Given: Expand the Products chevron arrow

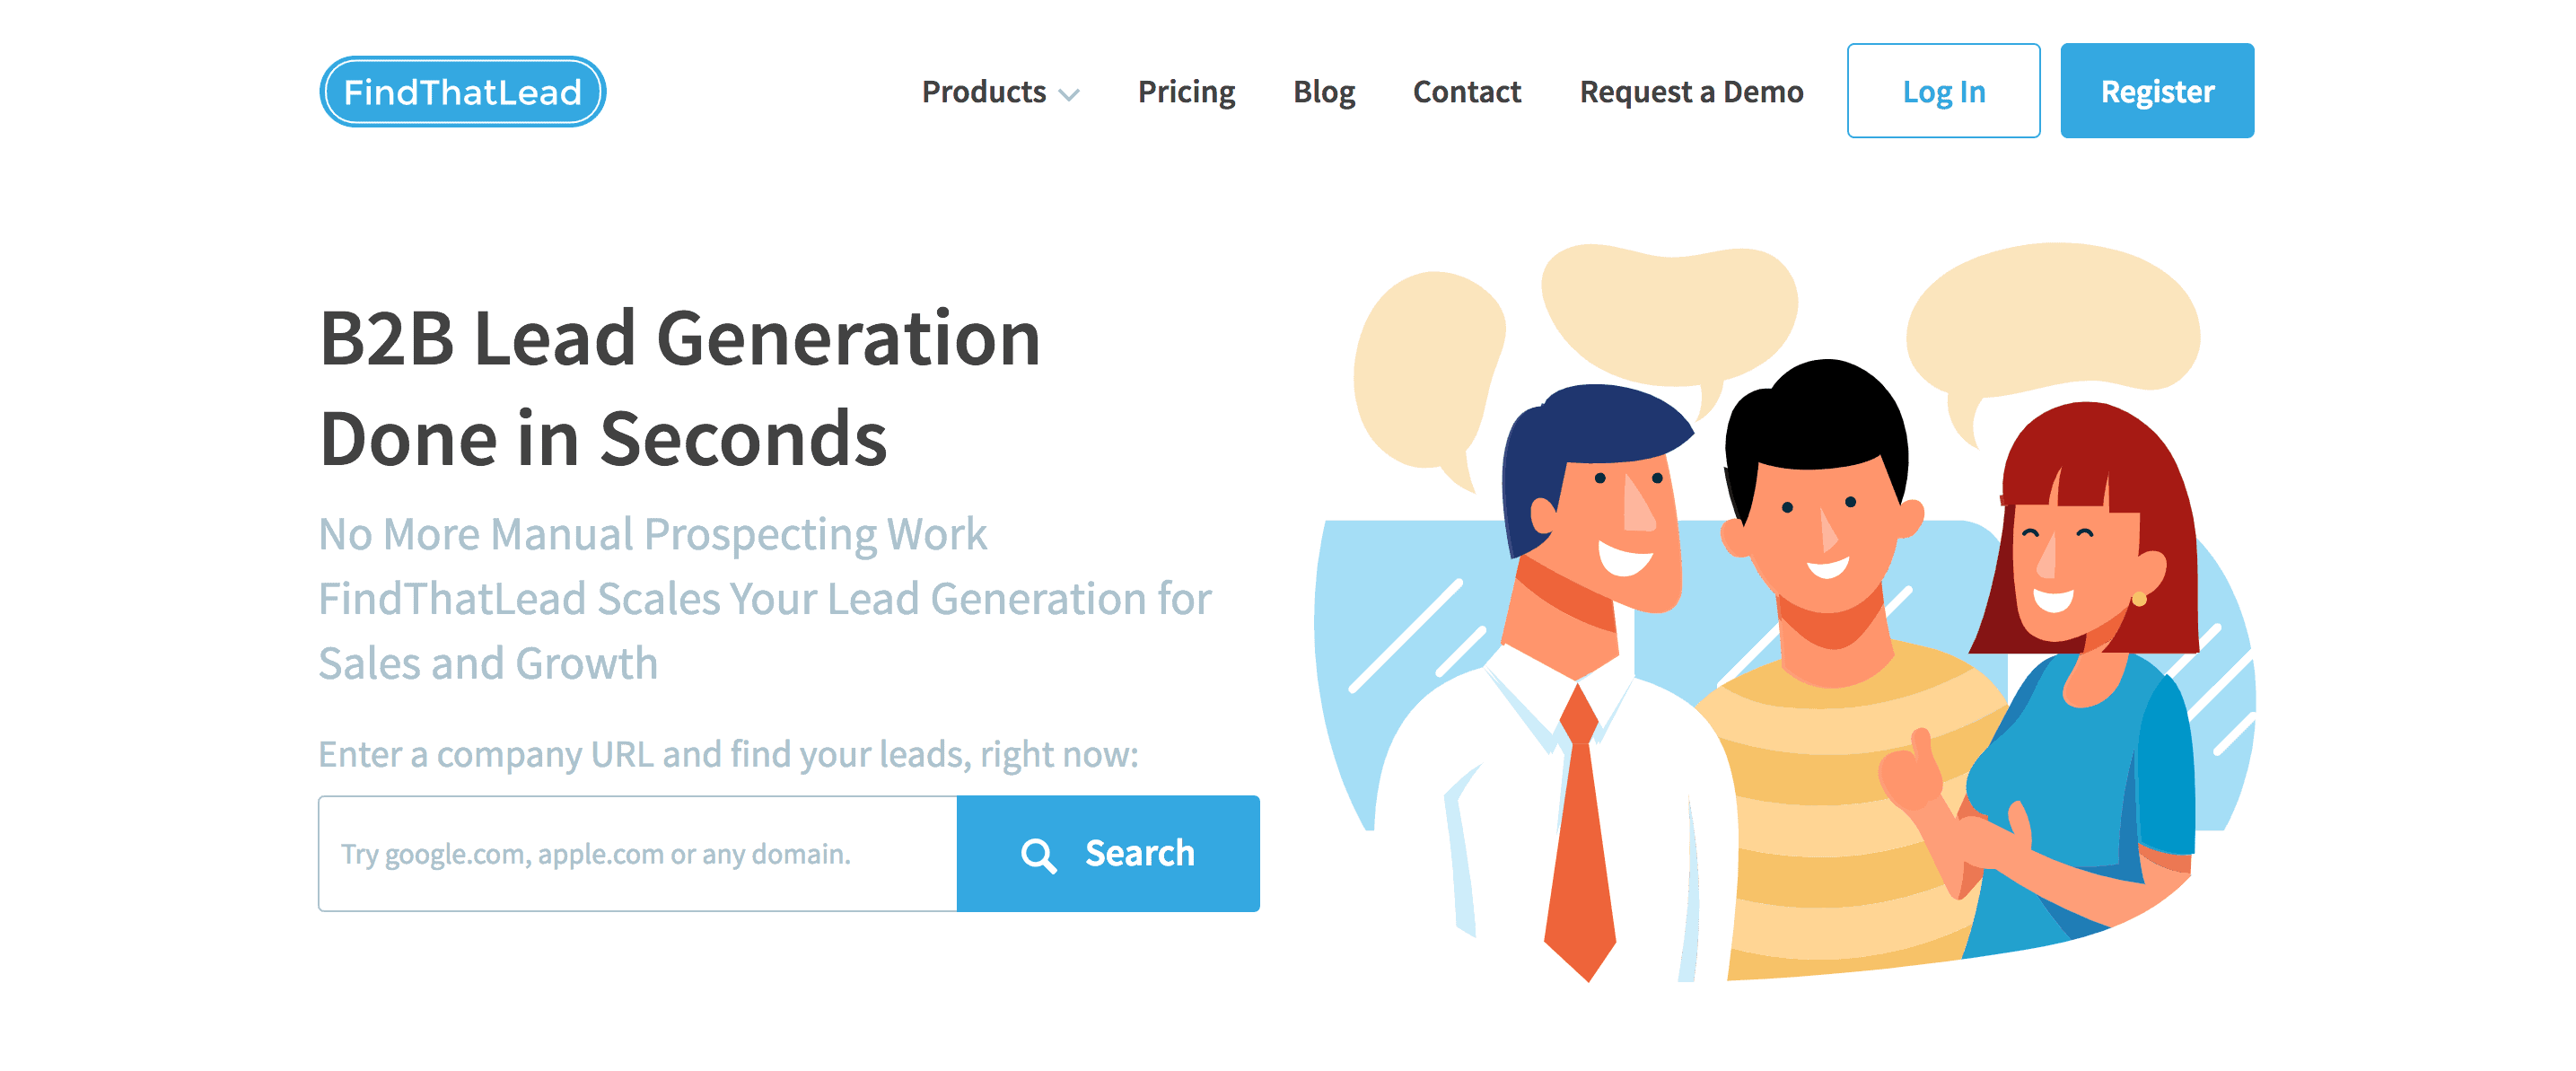Looking at the screenshot, I should tap(1069, 95).
